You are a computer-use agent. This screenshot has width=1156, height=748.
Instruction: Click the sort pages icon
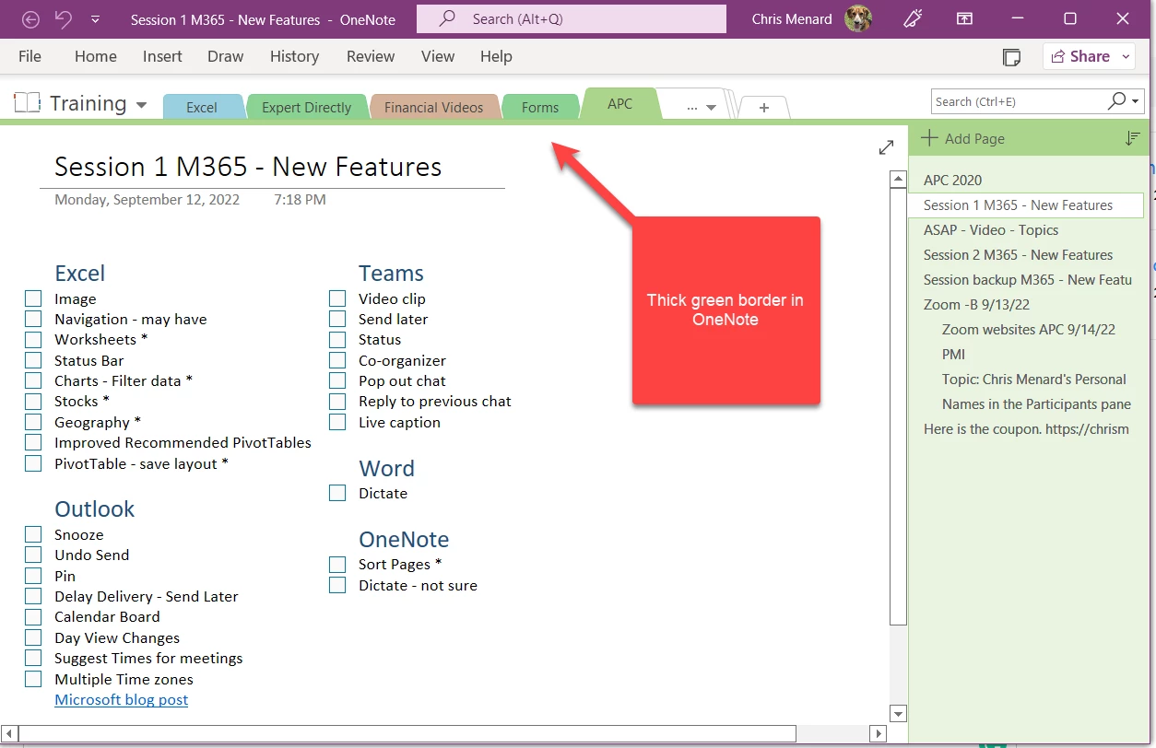coord(1133,138)
